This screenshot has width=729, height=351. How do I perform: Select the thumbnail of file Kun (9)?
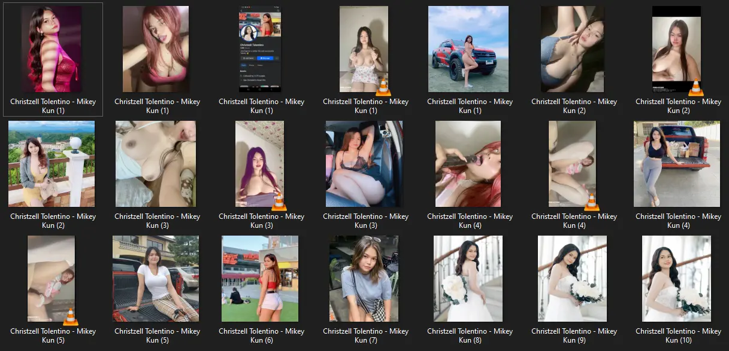pos(573,279)
